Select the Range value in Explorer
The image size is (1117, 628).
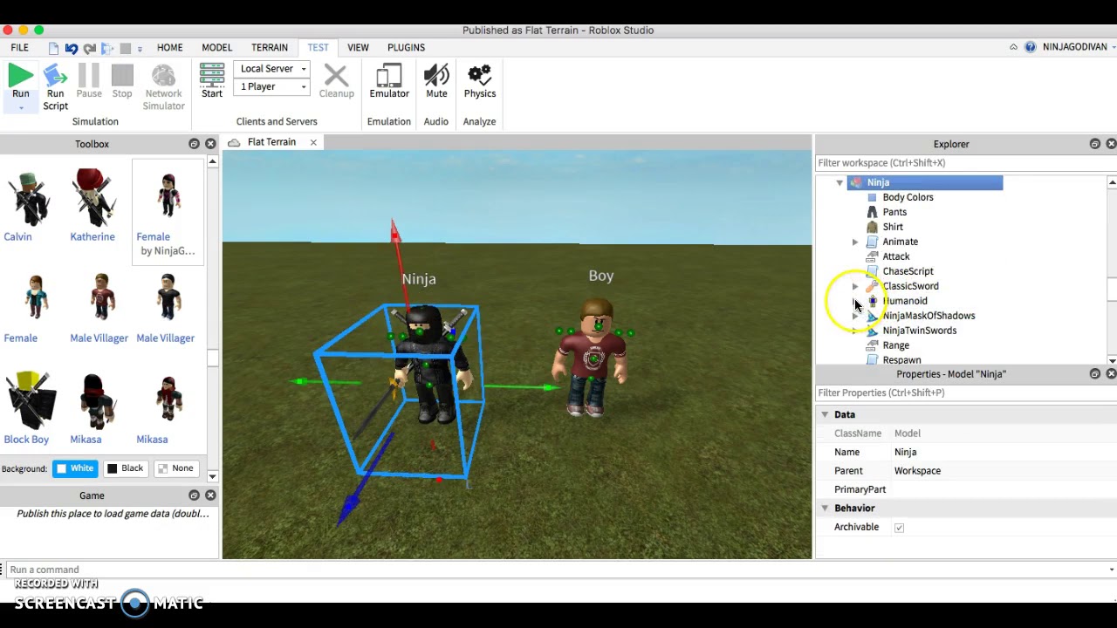click(x=895, y=345)
